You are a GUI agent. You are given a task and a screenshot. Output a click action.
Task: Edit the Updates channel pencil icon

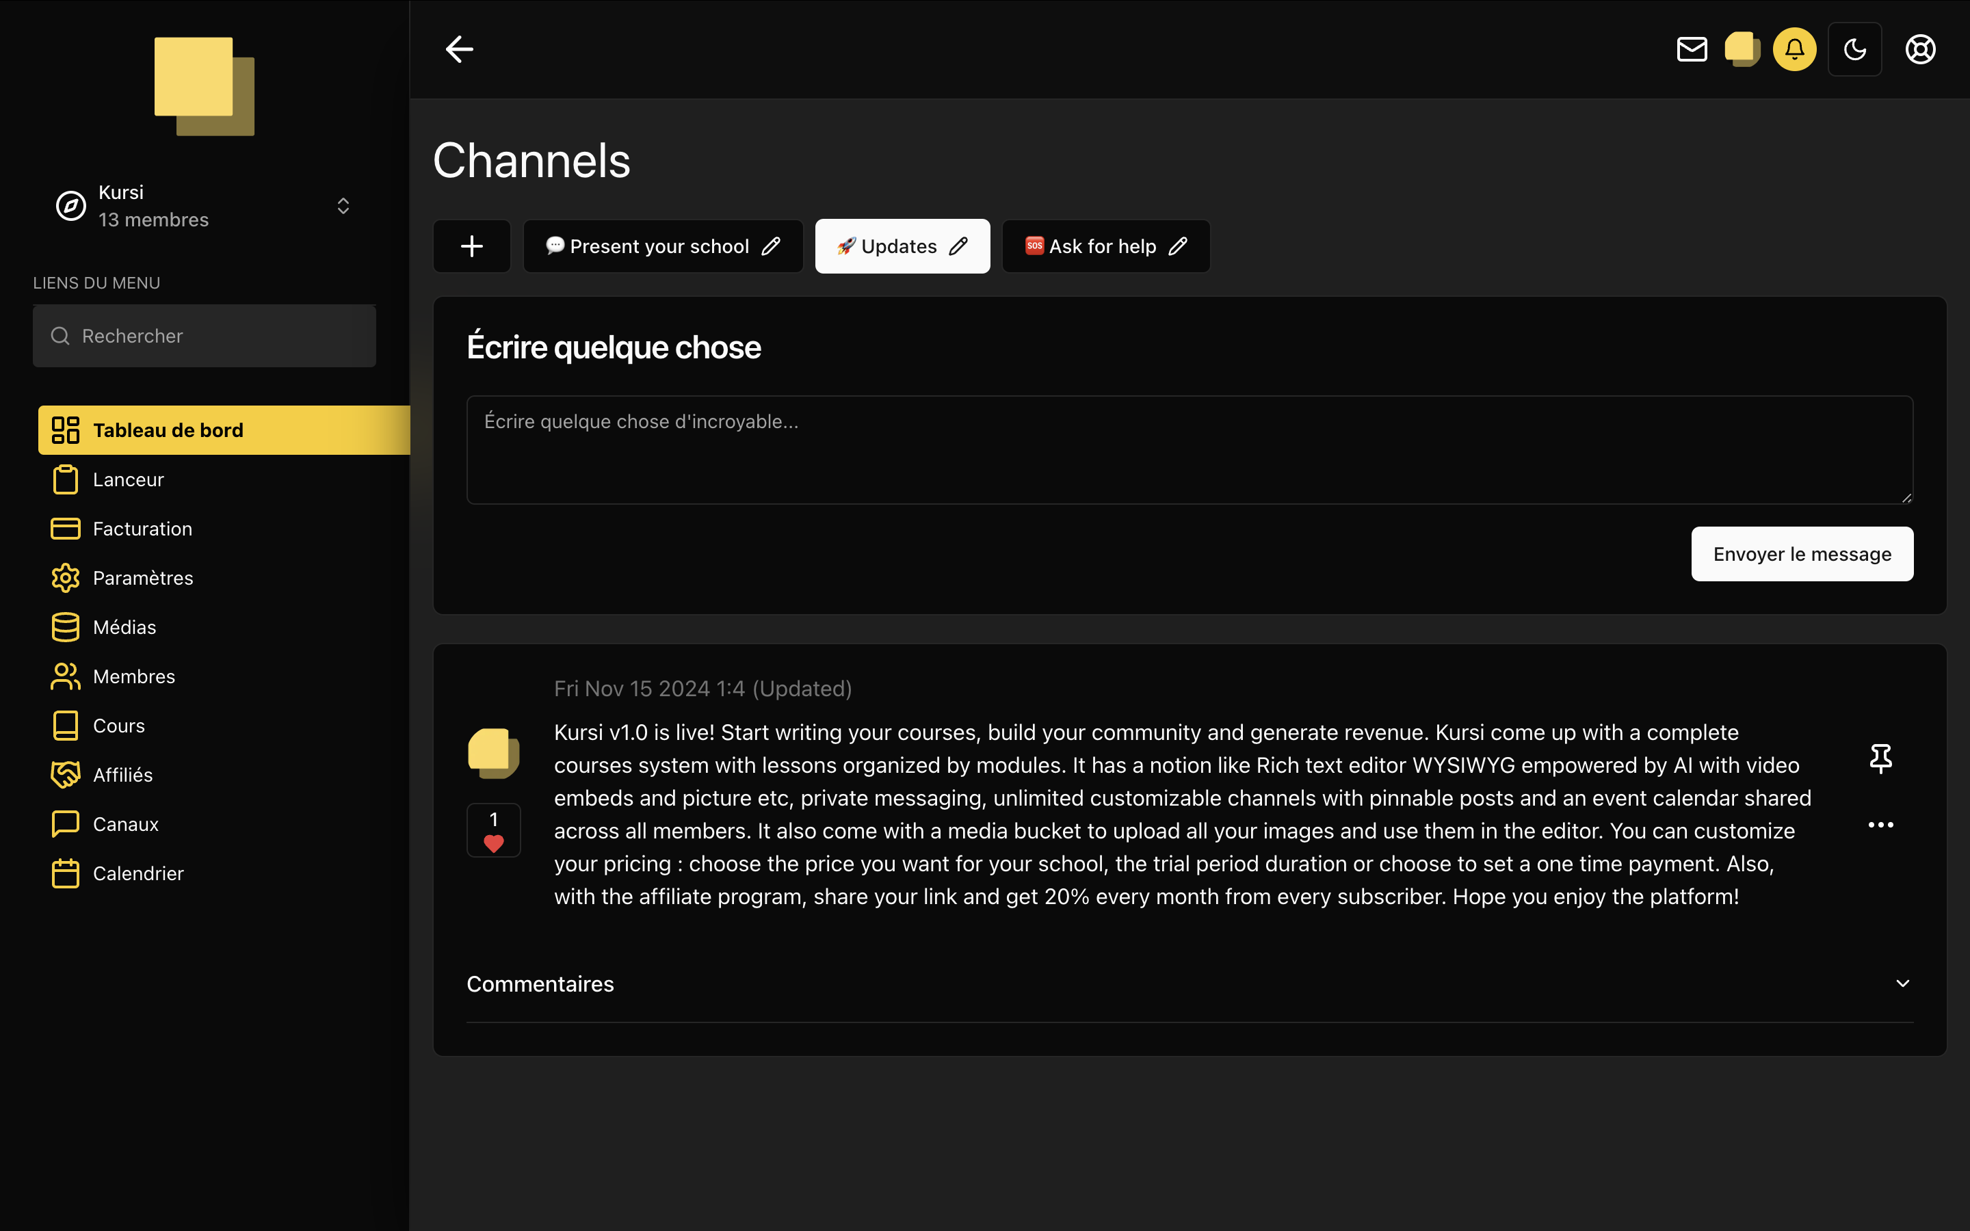959,246
